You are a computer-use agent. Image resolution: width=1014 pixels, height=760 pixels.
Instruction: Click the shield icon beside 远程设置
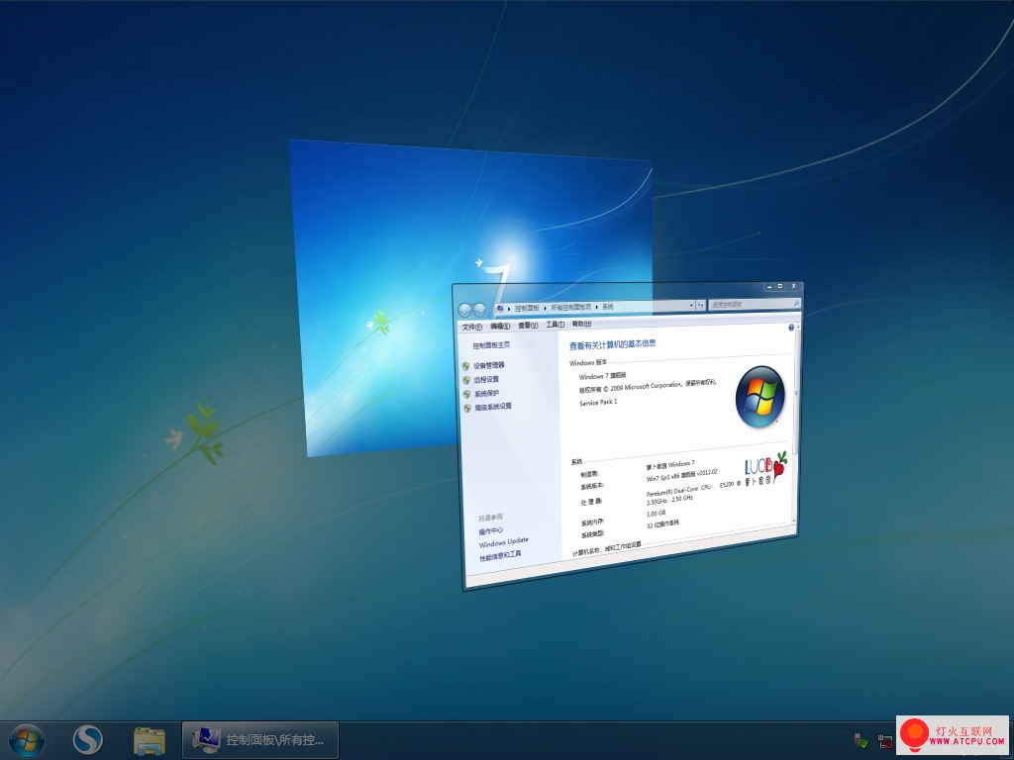(x=466, y=381)
